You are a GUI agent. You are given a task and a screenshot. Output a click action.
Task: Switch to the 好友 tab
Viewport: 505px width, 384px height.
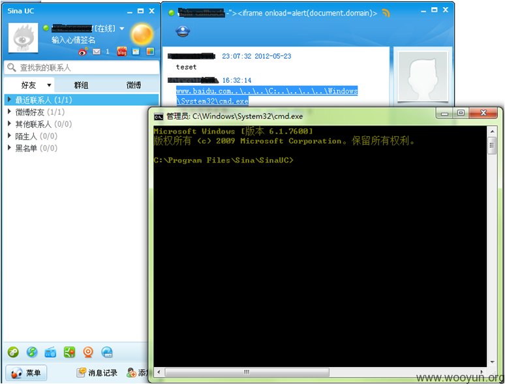click(x=28, y=85)
